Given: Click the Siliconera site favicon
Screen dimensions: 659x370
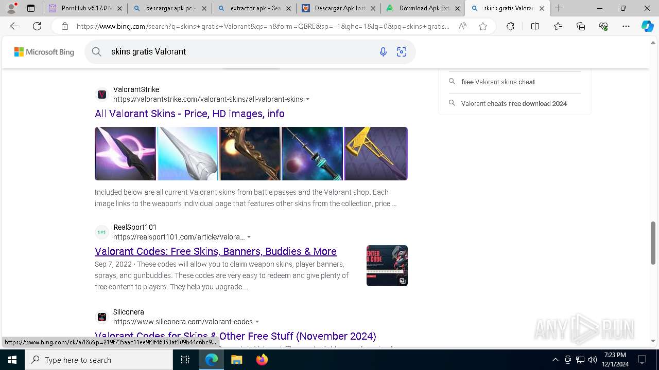Looking at the screenshot, I should [x=102, y=317].
